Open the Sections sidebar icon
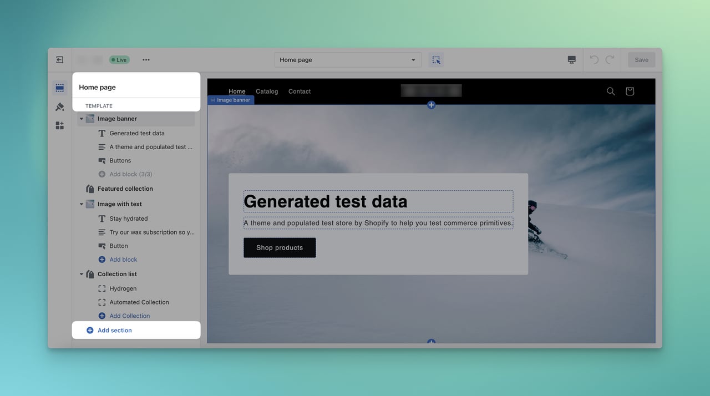This screenshot has height=396, width=710. pos(60,88)
